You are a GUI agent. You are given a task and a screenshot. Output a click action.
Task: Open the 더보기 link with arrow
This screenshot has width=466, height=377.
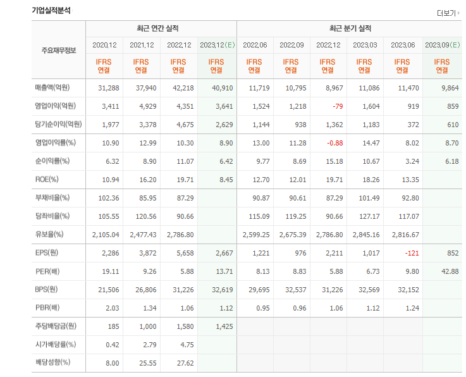point(448,13)
